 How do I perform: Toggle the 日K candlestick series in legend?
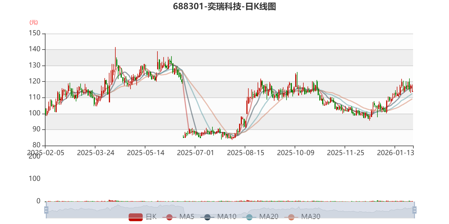(x=143, y=217)
